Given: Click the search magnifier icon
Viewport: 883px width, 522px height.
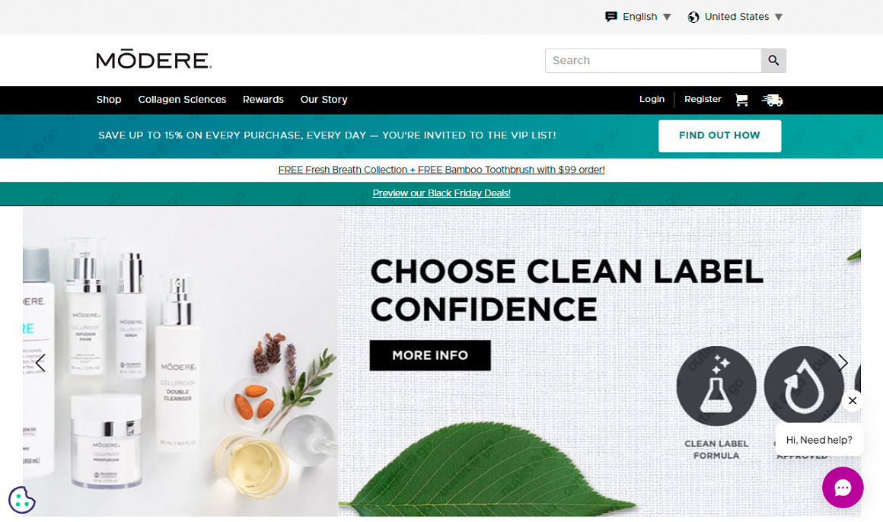Looking at the screenshot, I should tap(773, 60).
